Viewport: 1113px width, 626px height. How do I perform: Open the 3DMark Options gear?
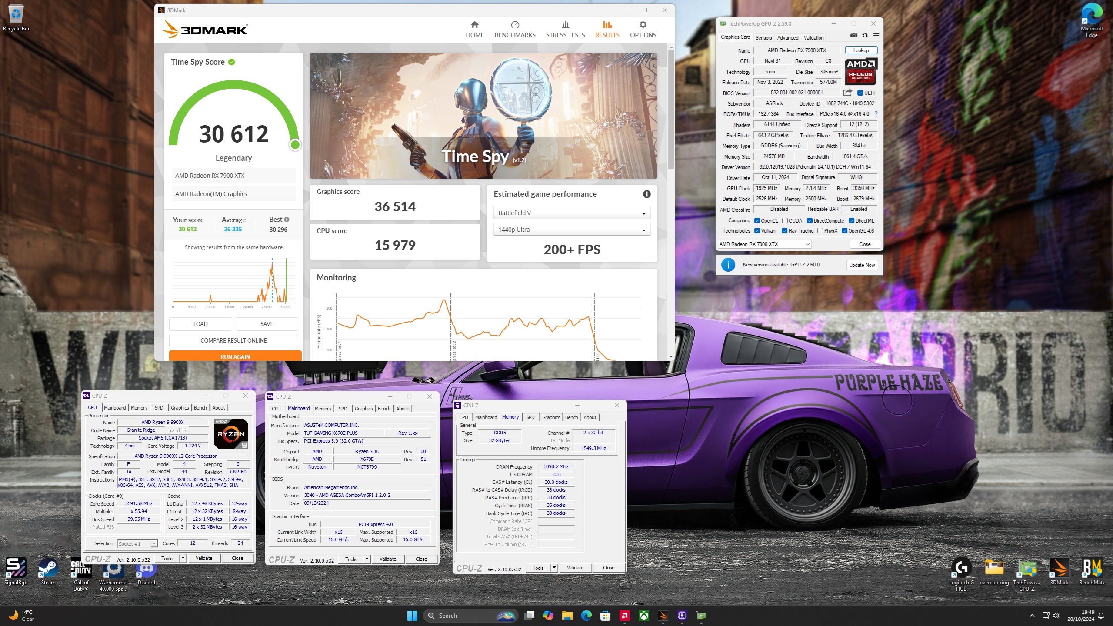coord(643,25)
